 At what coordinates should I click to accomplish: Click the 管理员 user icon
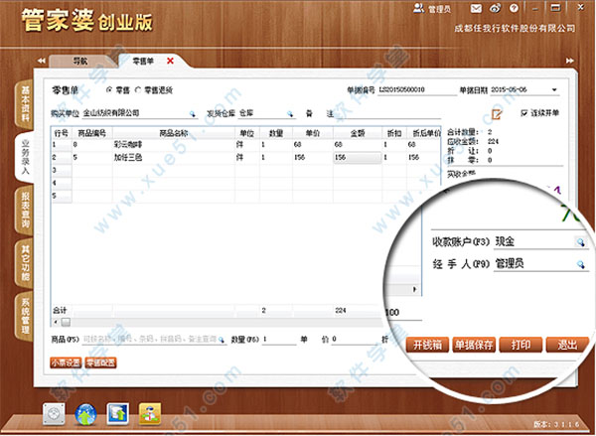419,8
